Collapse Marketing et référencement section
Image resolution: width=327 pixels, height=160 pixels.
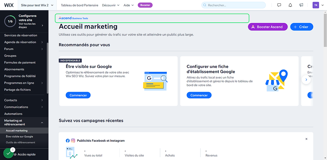click(42, 123)
